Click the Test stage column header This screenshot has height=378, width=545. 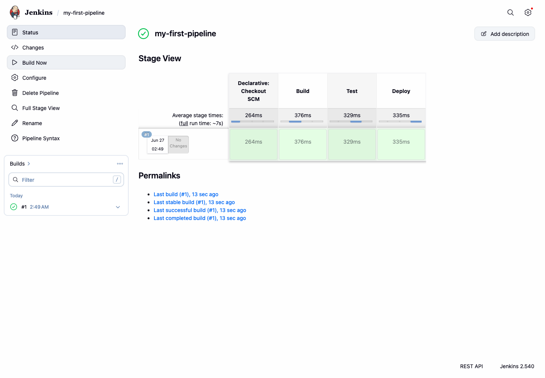coord(352,91)
